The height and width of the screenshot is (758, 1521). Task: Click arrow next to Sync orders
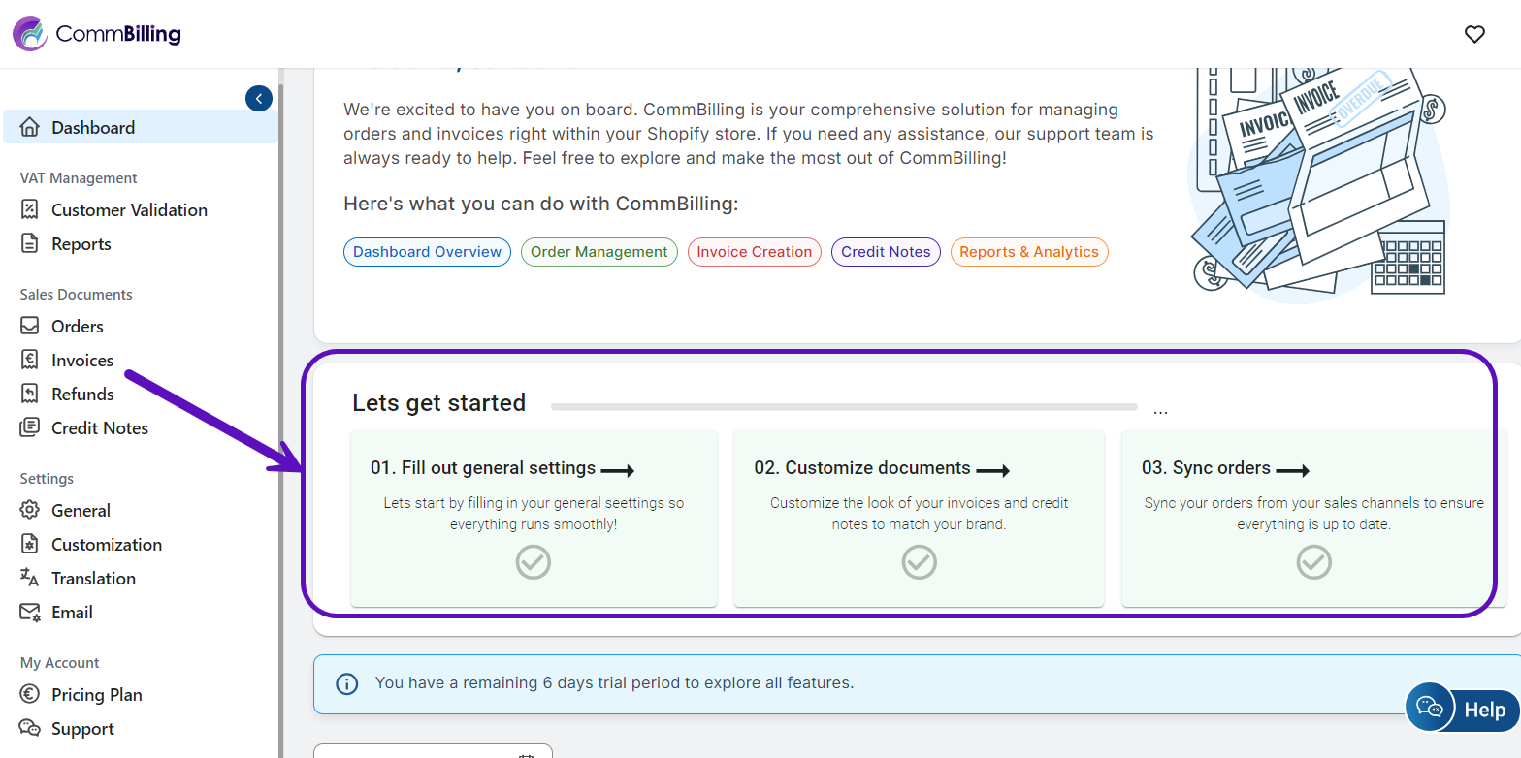(x=1293, y=471)
